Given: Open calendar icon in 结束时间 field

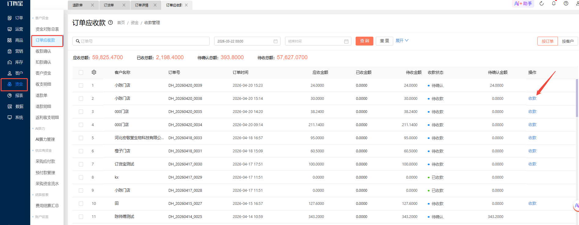Looking at the screenshot, I should tap(346, 41).
